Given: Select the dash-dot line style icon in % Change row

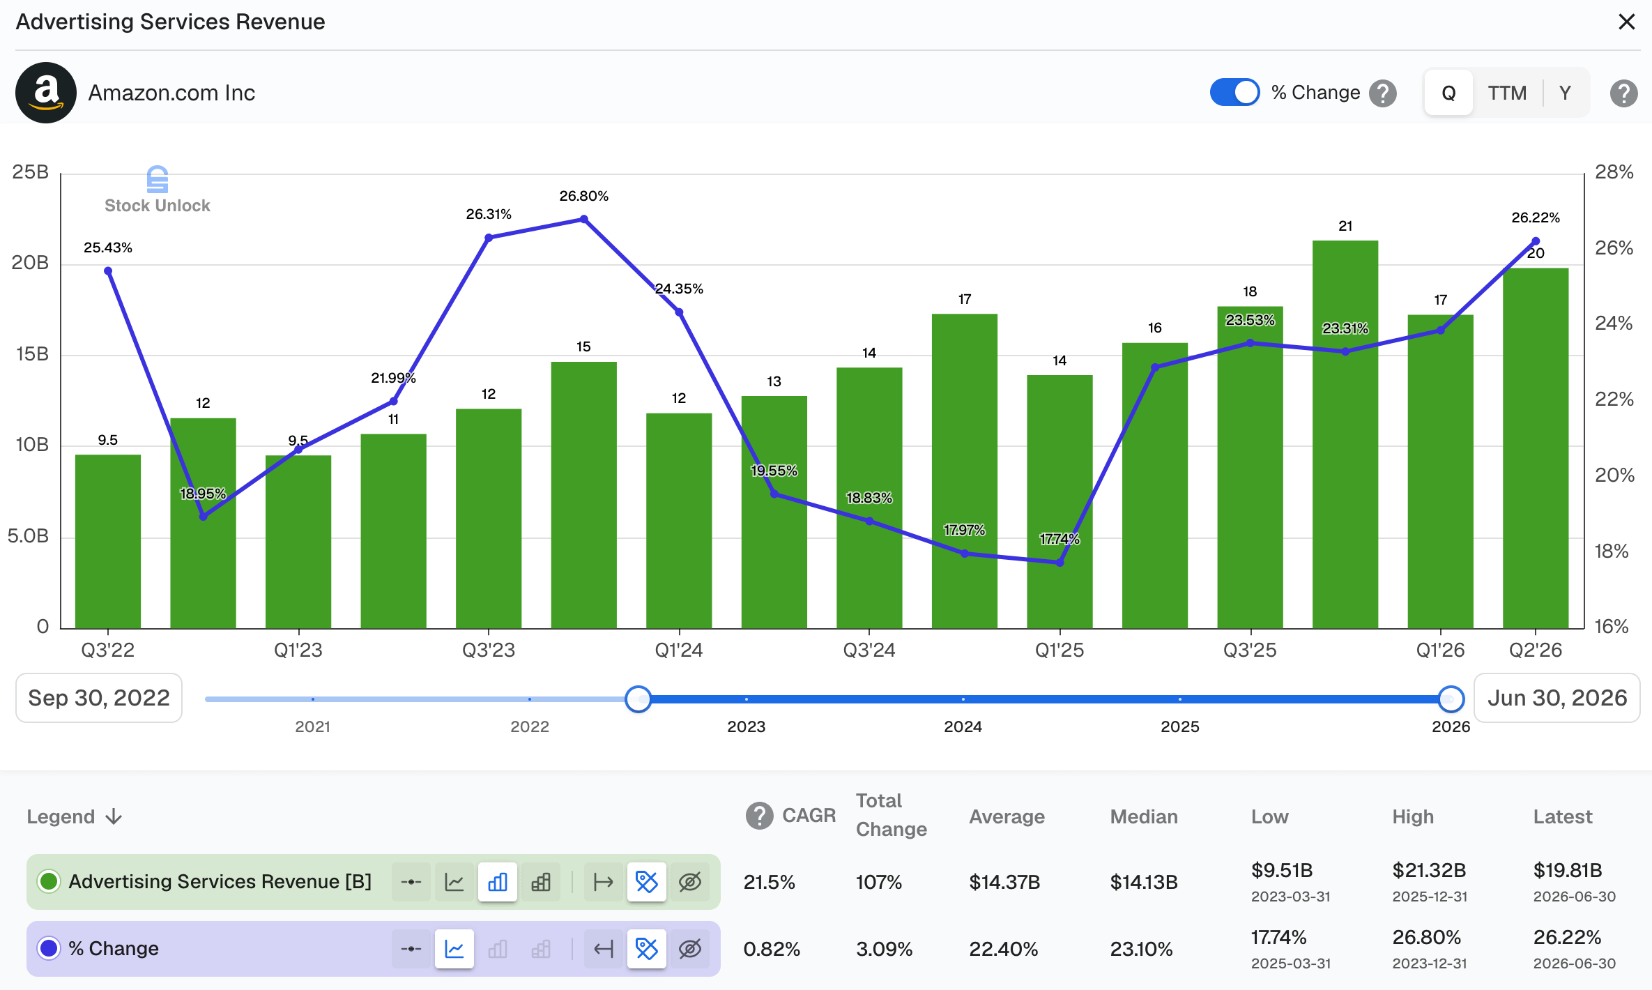Looking at the screenshot, I should tap(411, 949).
